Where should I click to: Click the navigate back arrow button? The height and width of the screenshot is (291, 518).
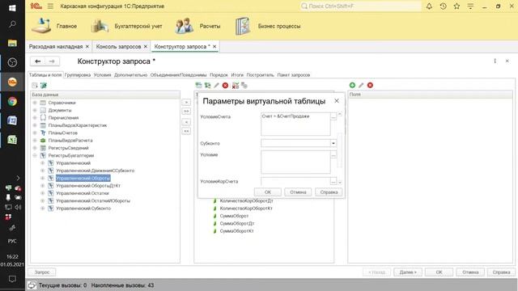38,61
